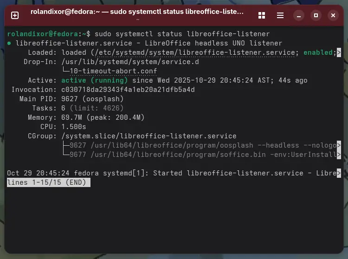Viewport: 348px width, 259px height.
Task: Click the 10-timeout-abort.conf underlined file
Action: [113, 71]
